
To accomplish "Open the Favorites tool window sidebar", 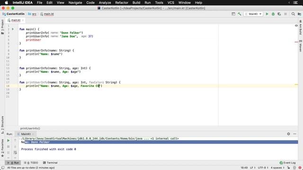I will 2,148.
